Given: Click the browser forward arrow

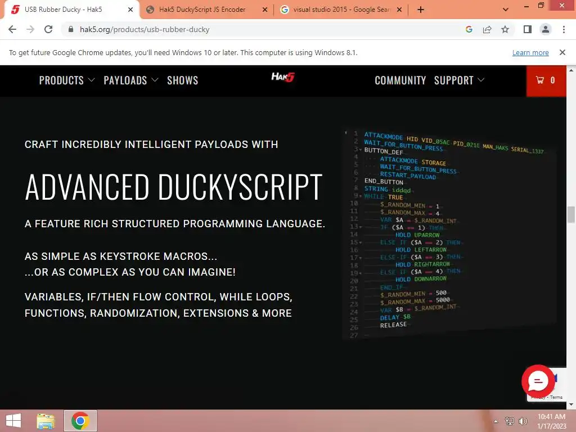Looking at the screenshot, I should pyautogui.click(x=30, y=29).
